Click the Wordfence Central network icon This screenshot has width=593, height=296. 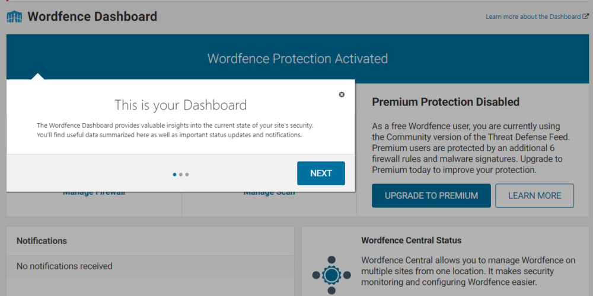pos(331,275)
